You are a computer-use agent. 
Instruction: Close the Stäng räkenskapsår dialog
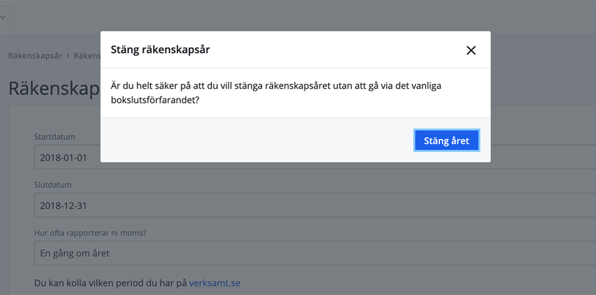pyautogui.click(x=471, y=50)
